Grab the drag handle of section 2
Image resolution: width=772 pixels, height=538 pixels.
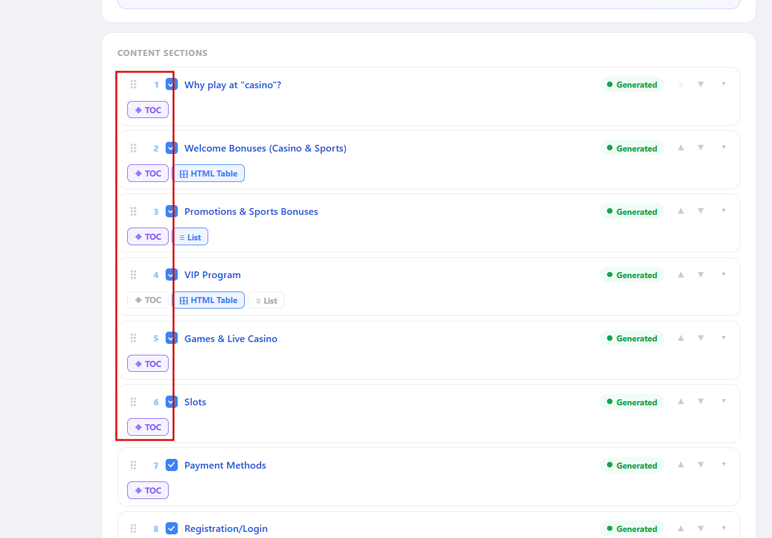click(133, 148)
